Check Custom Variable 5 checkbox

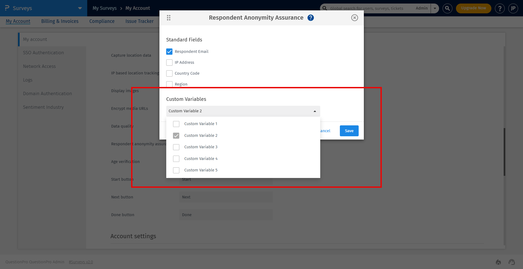(176, 170)
